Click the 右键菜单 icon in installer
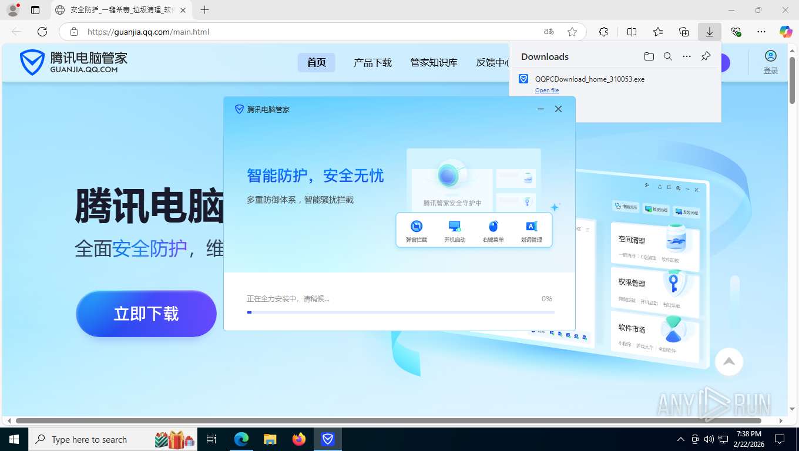 (493, 231)
